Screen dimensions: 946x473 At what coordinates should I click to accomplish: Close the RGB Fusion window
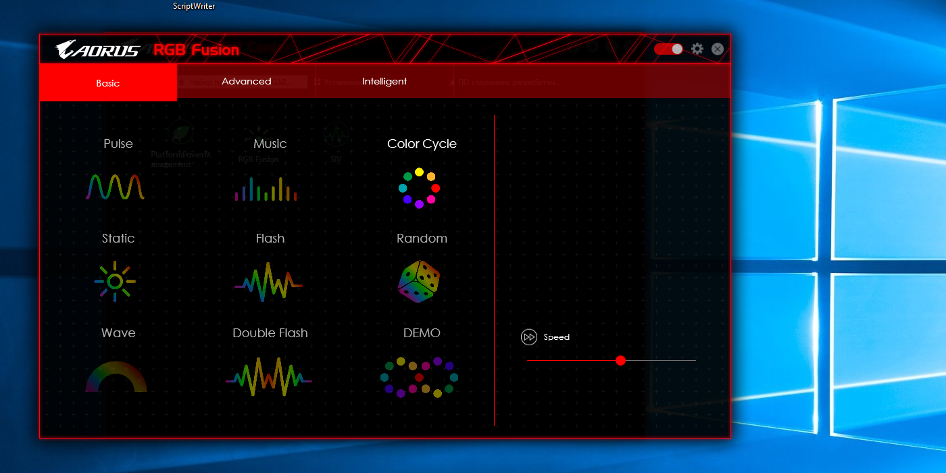tap(718, 49)
